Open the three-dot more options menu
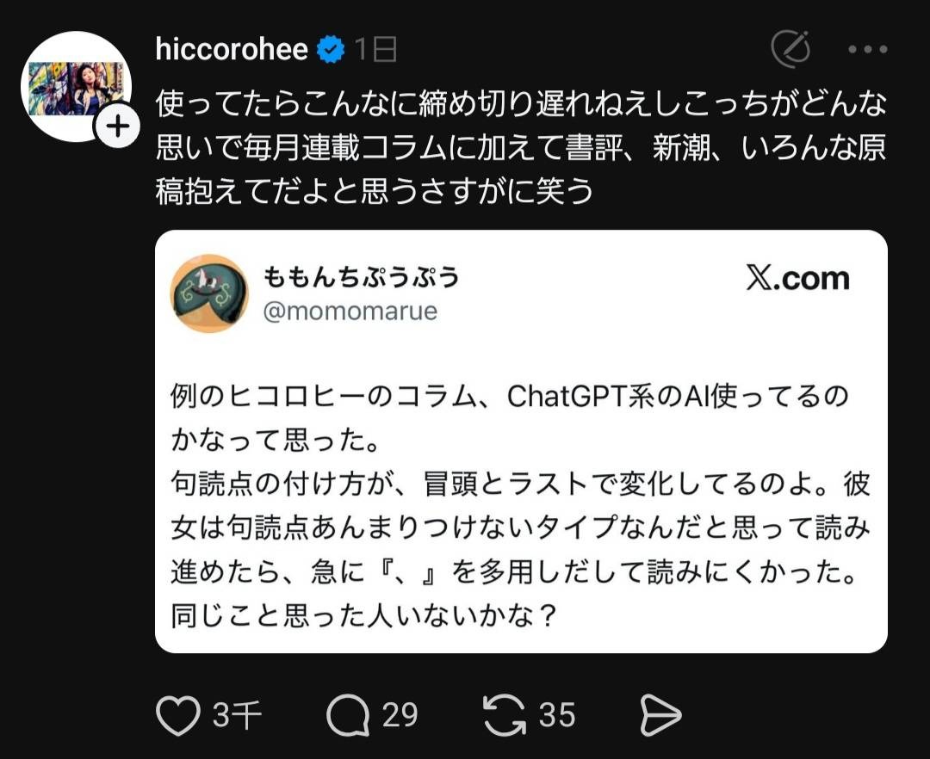This screenshot has width=930, height=759. point(868,49)
